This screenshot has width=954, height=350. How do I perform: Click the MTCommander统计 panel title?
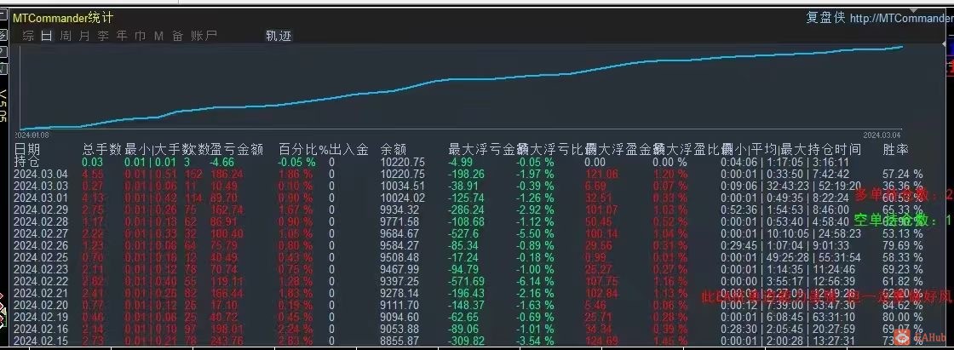tap(63, 18)
